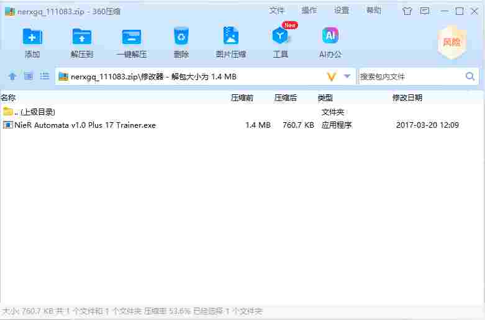Sort by 类型 column header

pos(325,98)
